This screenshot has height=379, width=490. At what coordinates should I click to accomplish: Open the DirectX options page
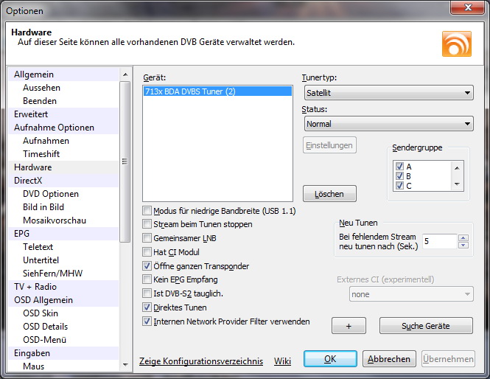pyautogui.click(x=63, y=181)
